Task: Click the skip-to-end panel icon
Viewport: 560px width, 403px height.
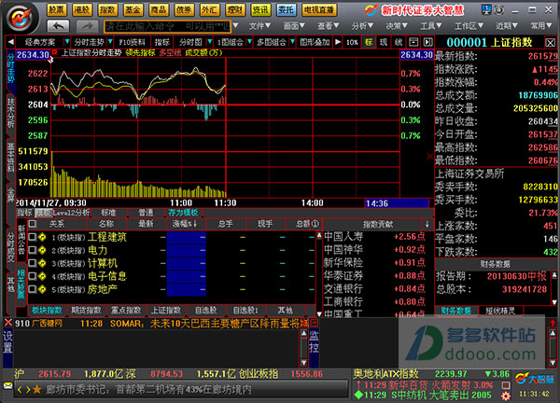Action: (x=427, y=42)
